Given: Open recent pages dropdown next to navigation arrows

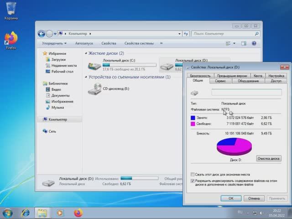Looking at the screenshot, I should [55, 34].
